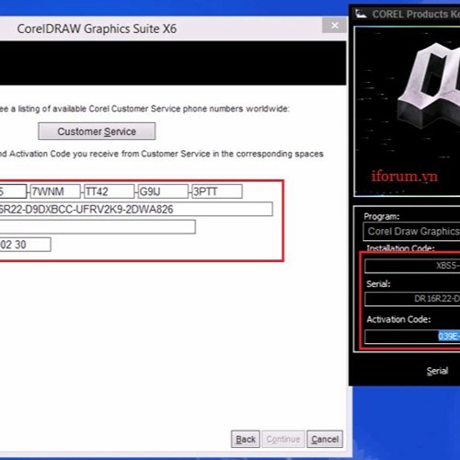Click the keygen Activation Code field

point(412,337)
